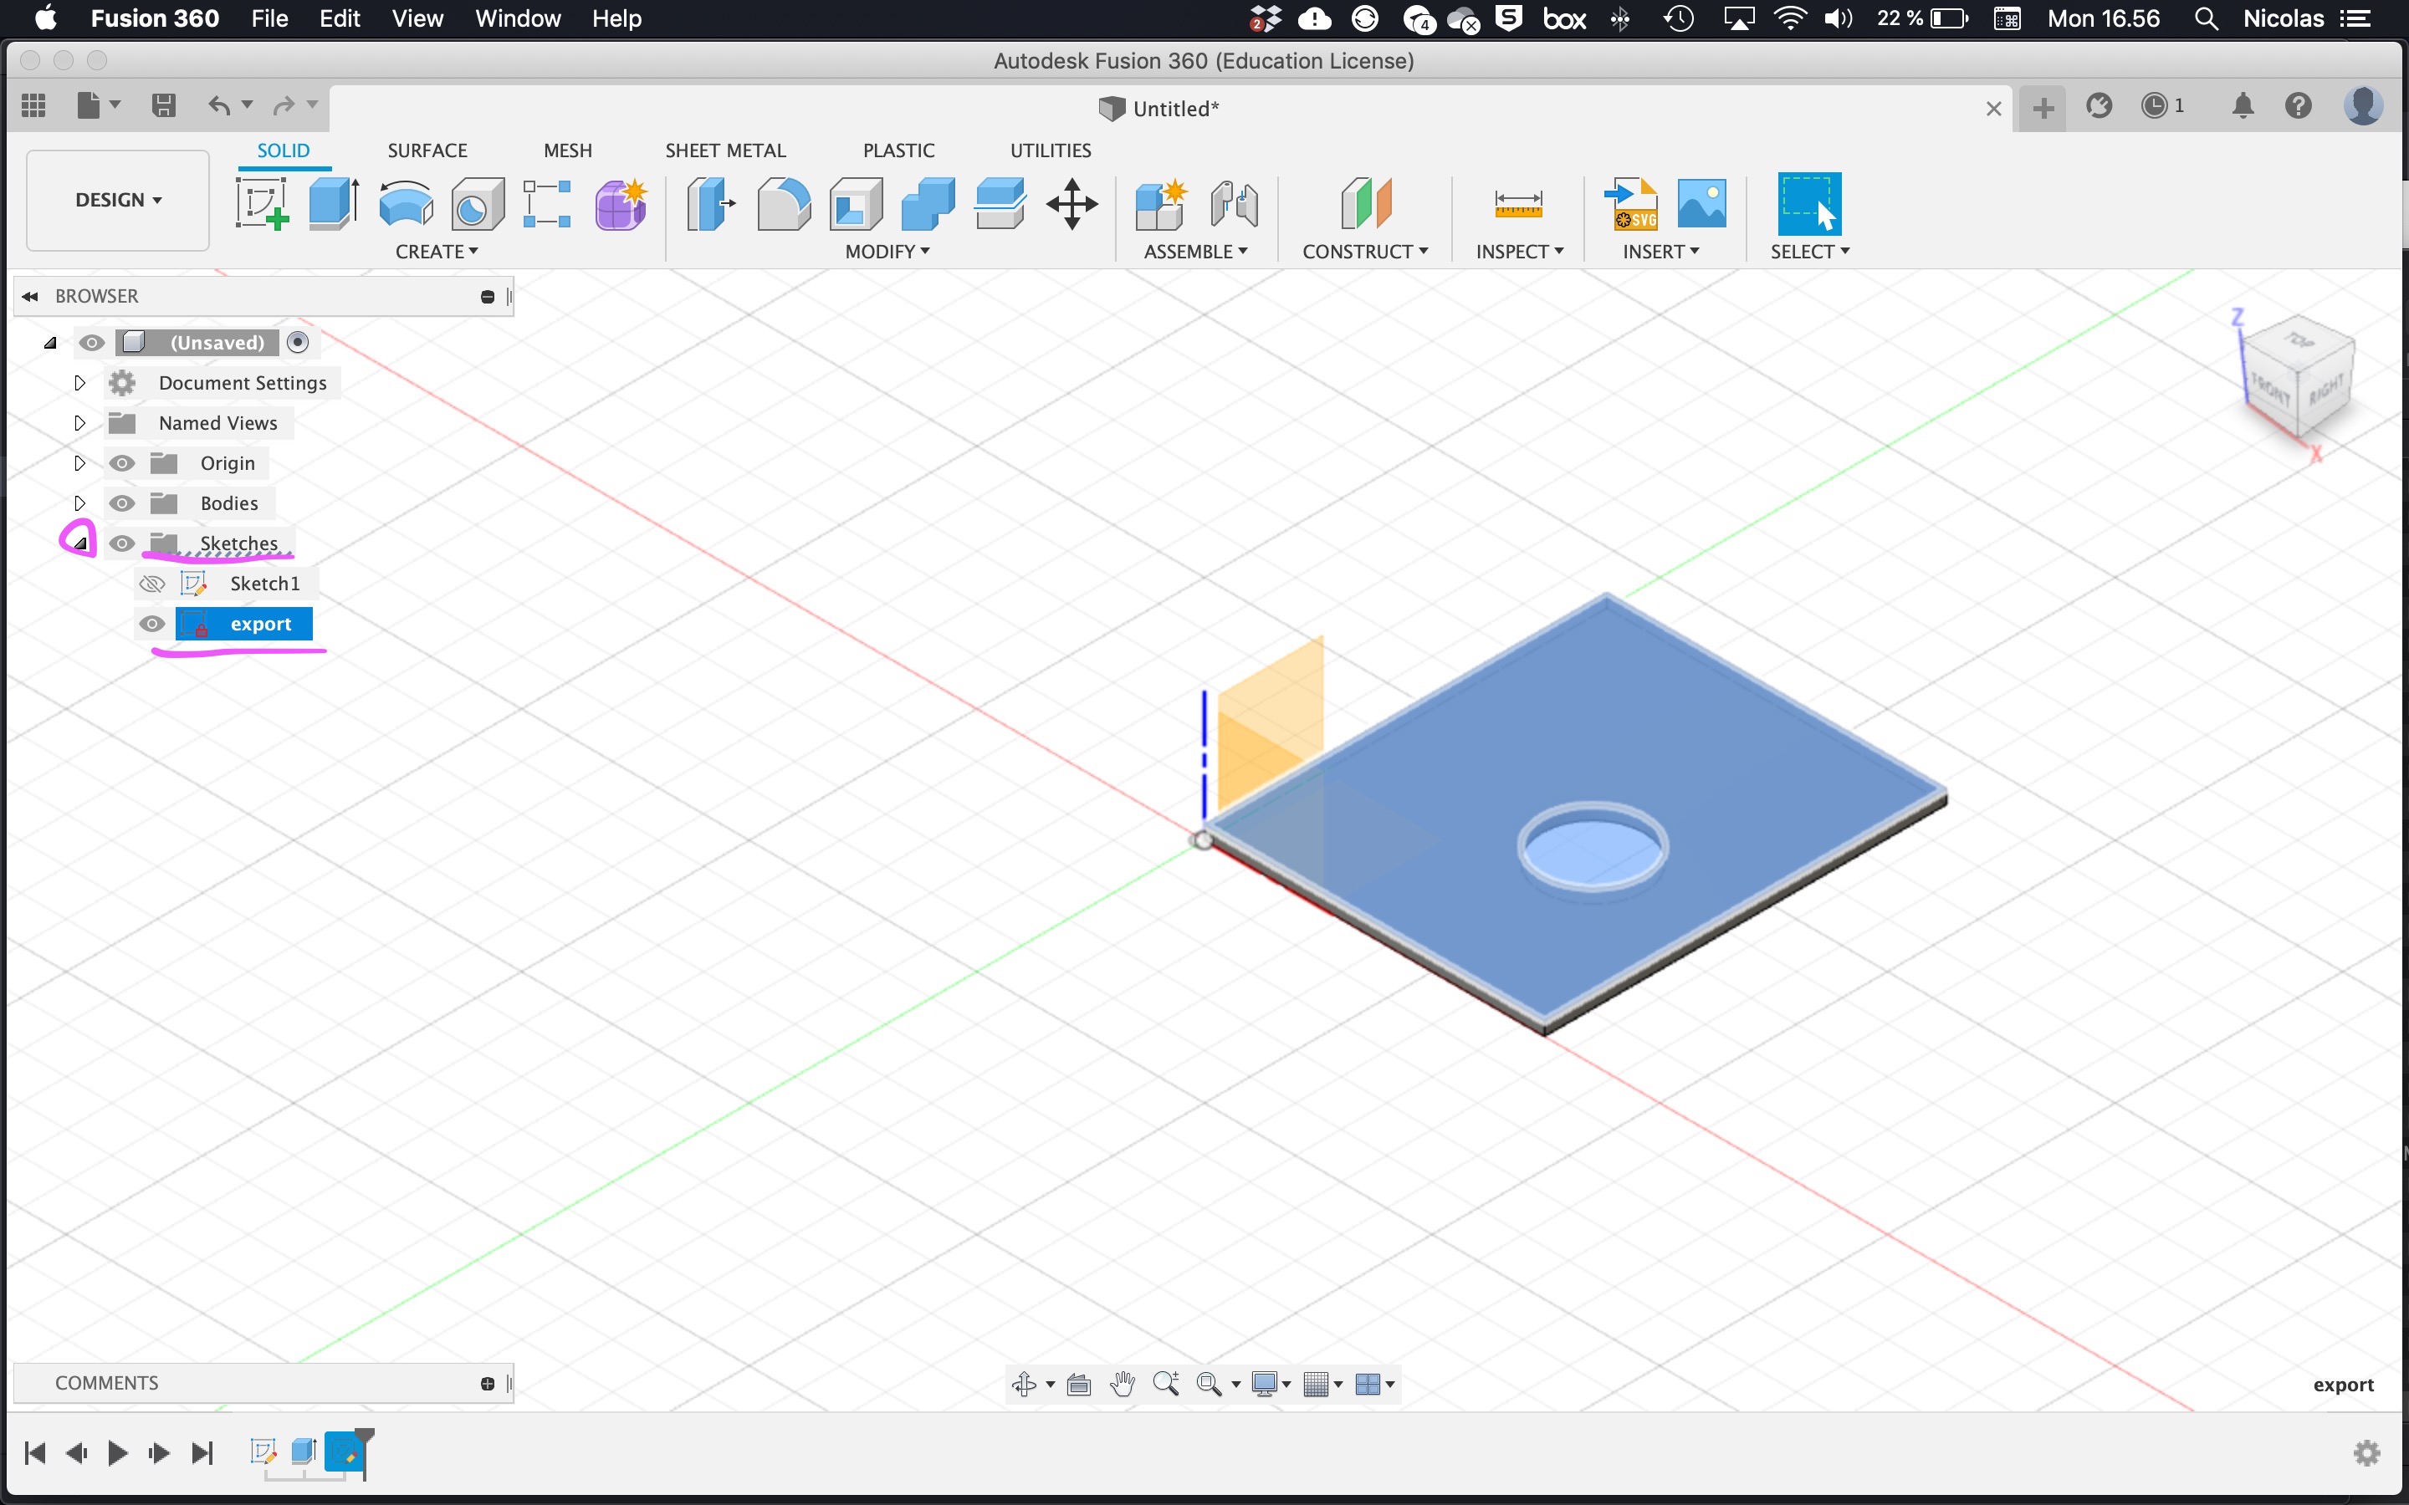Expand the Bodies folder node
The height and width of the screenshot is (1505, 2409).
[79, 503]
